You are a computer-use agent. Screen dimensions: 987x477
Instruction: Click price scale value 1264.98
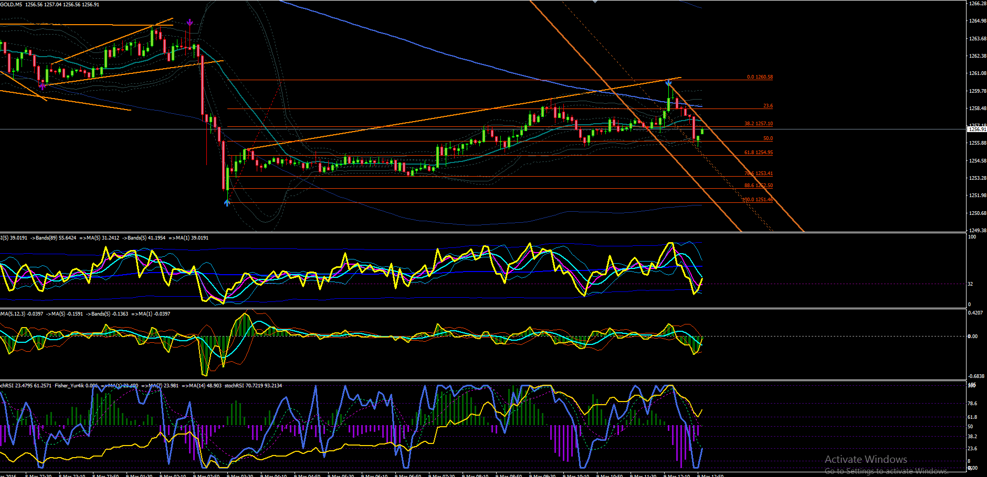point(978,21)
